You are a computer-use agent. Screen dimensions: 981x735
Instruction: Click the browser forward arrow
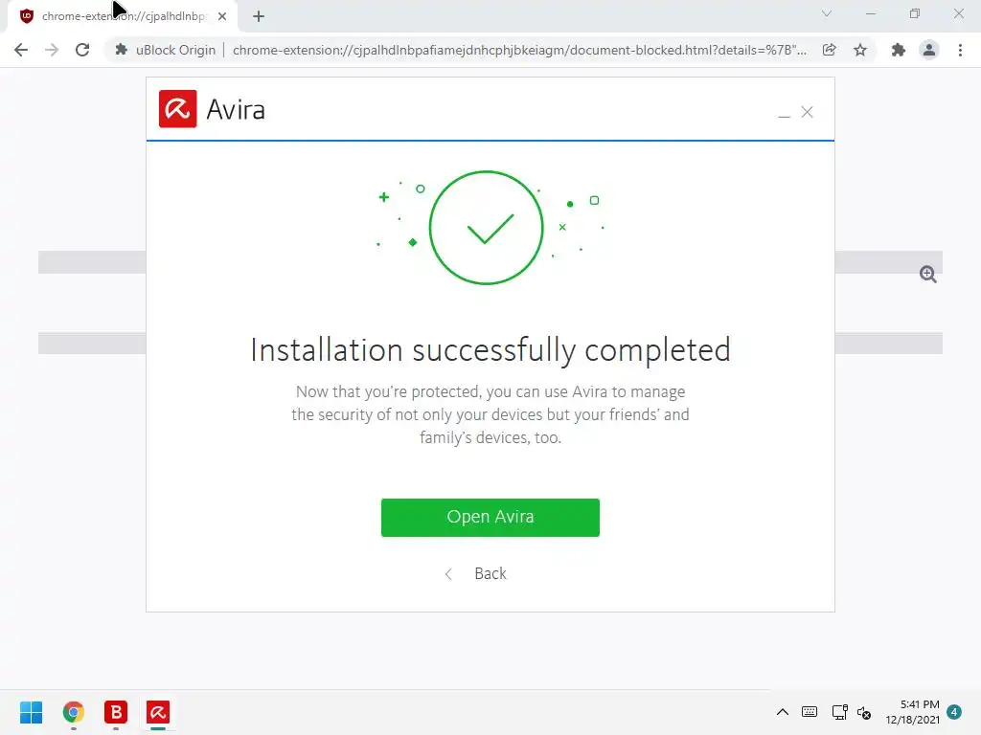[52, 50]
